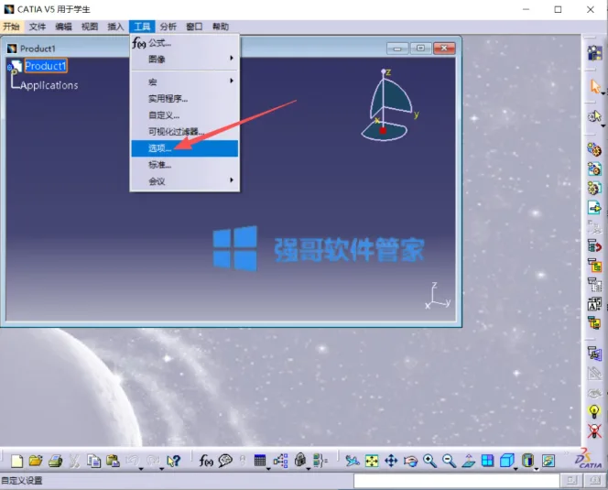Click the lock icon in the bottom toolbar
The height and width of the screenshot is (490, 608).
click(x=299, y=461)
